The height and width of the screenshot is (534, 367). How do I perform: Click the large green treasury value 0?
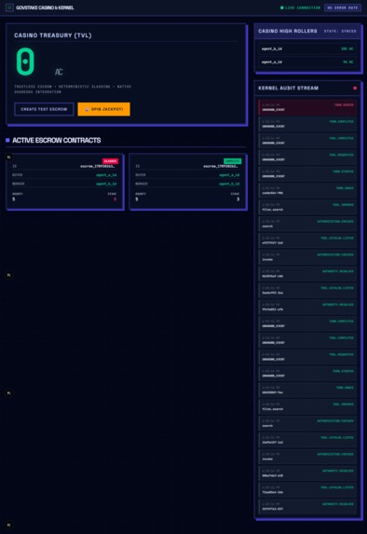pyautogui.click(x=25, y=62)
